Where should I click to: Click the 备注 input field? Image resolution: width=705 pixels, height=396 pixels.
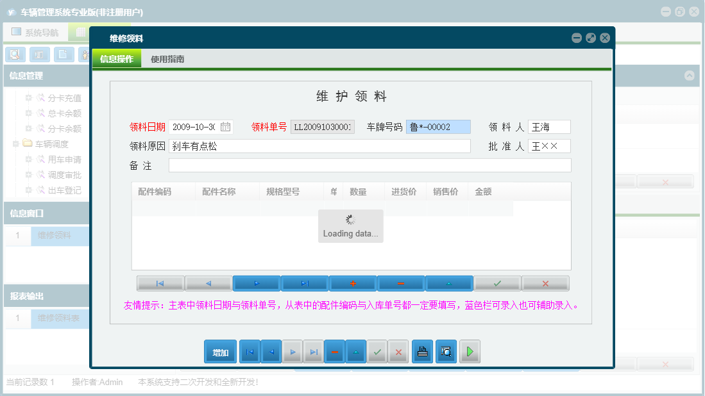(369, 165)
